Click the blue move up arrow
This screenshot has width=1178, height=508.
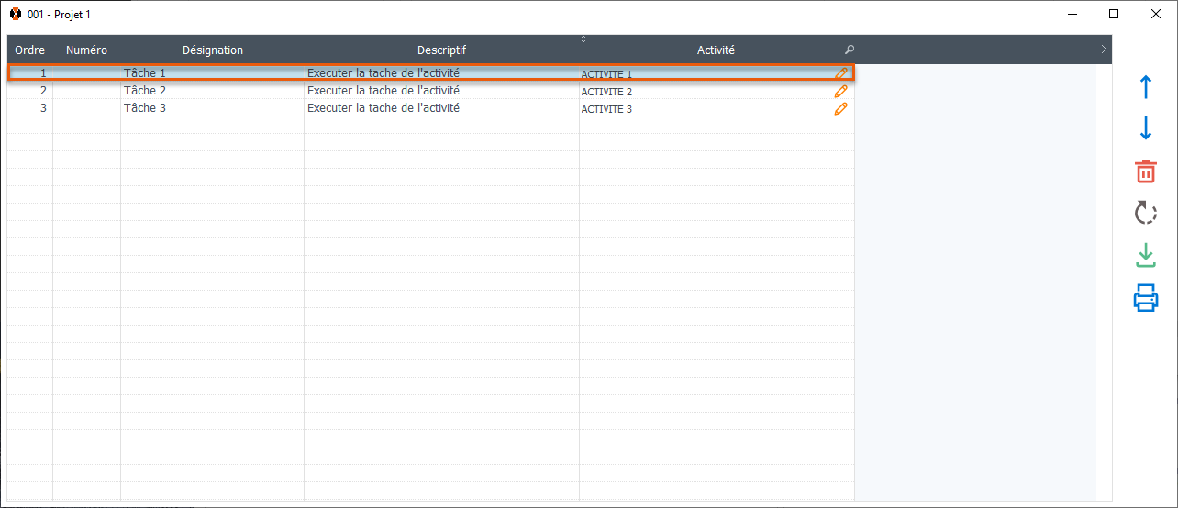(x=1145, y=88)
